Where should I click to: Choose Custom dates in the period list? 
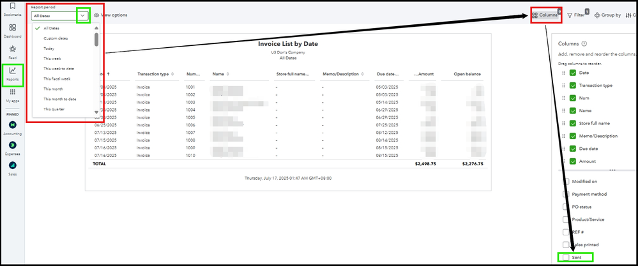point(56,38)
